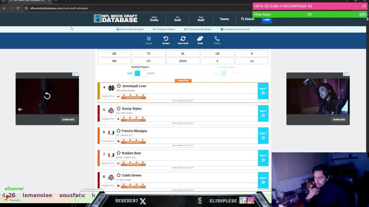Click the site info icon in address bar
Image resolution: width=369 pixels, height=207 pixels.
coord(26,8)
